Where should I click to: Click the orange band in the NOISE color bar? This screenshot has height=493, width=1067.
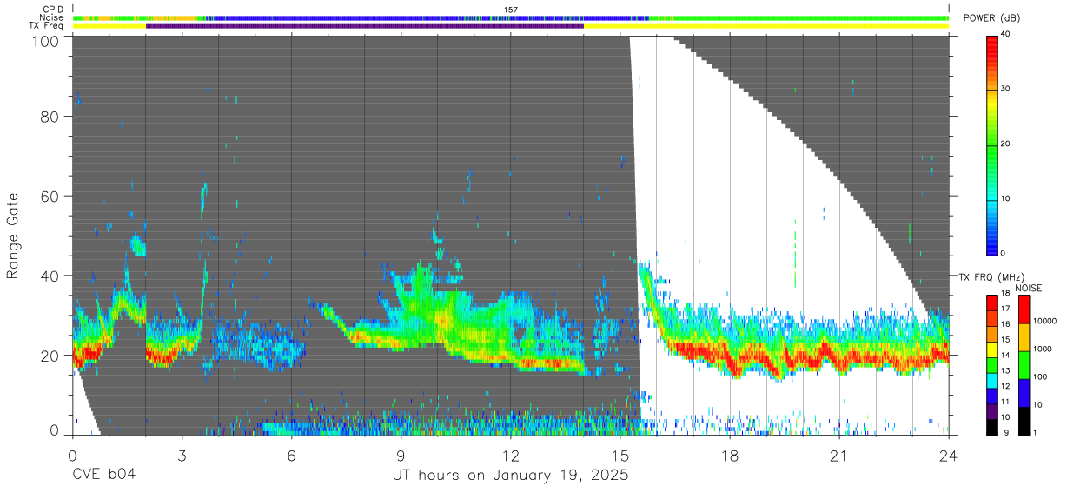pyautogui.click(x=1023, y=336)
